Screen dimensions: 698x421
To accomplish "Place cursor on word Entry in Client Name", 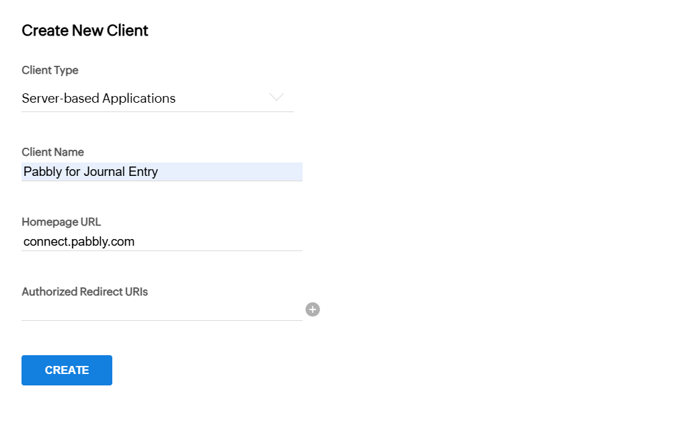I will point(143,172).
